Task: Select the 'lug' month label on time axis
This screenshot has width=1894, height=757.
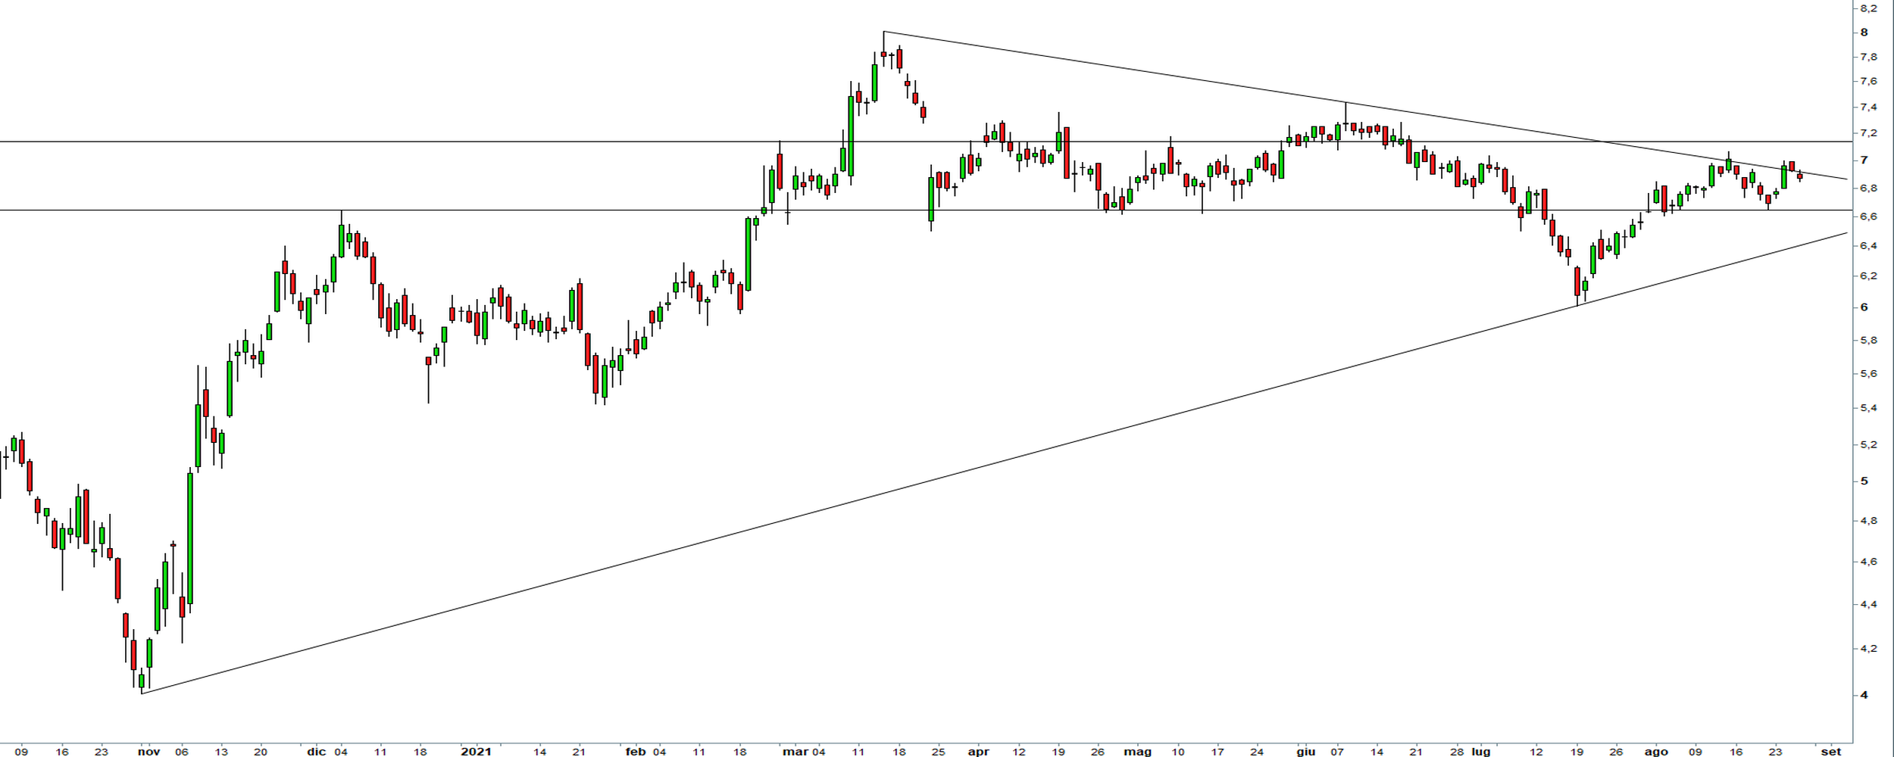Action: 1481,752
